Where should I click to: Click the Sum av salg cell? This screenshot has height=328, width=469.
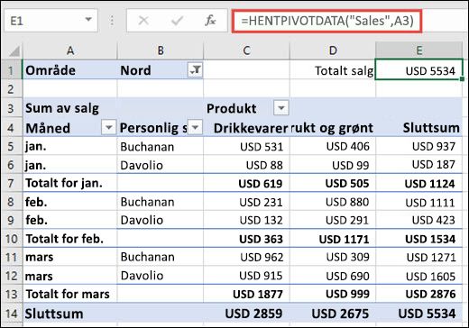(x=70, y=108)
